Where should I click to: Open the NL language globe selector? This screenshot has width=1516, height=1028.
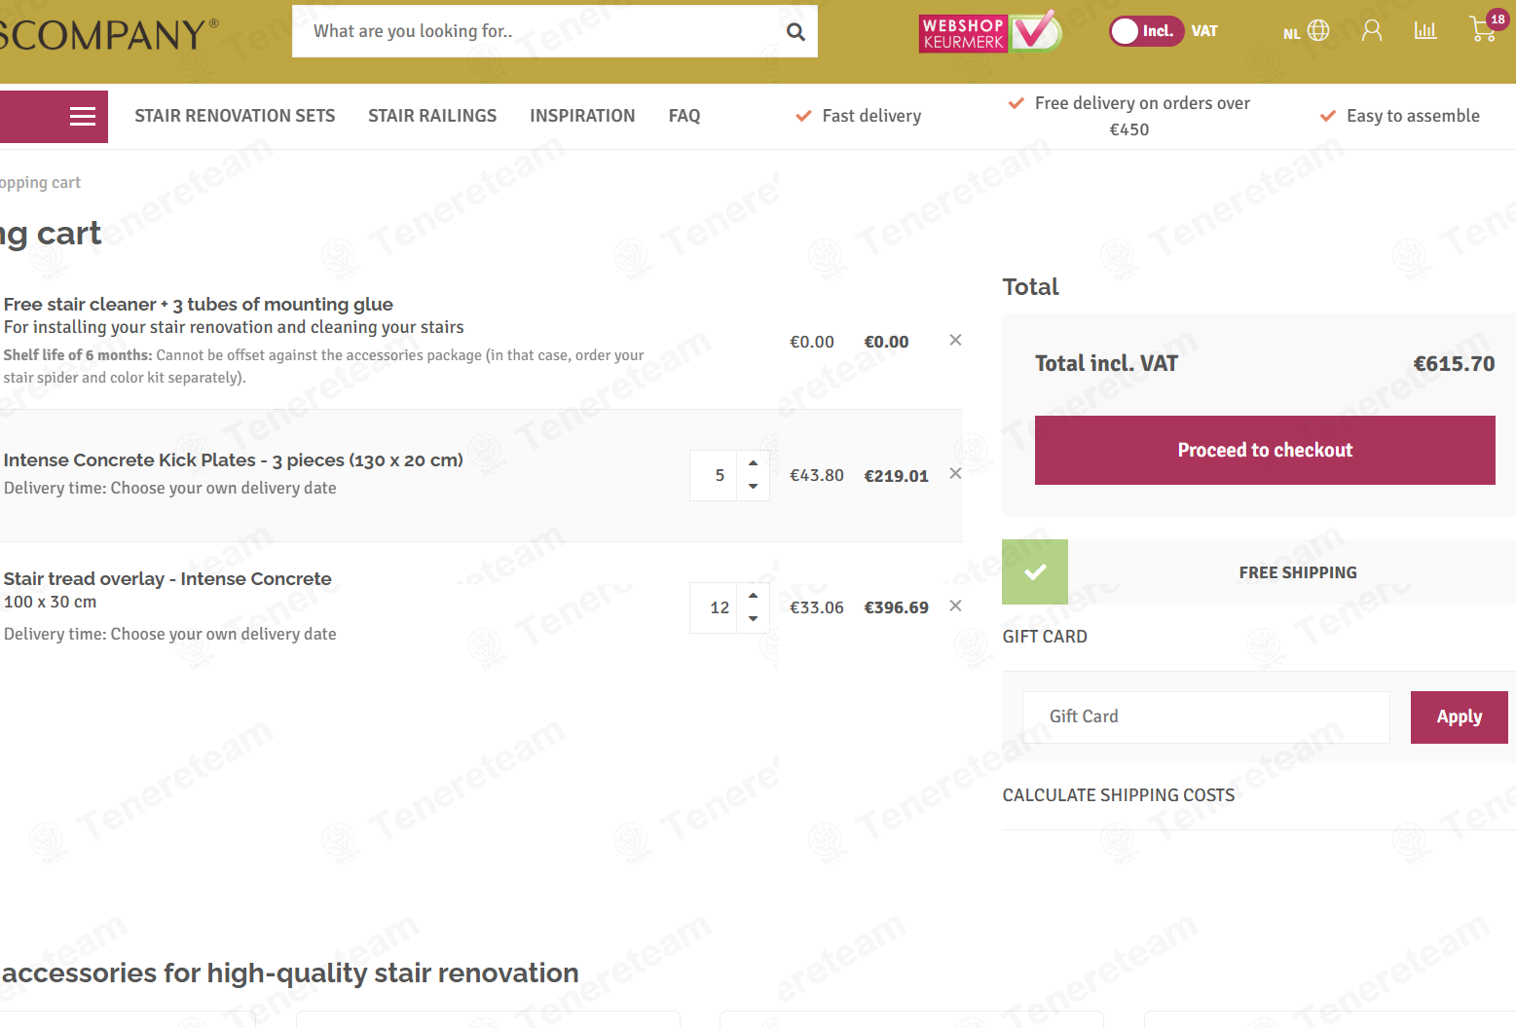1307,31
